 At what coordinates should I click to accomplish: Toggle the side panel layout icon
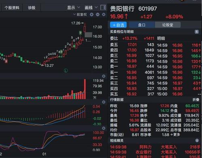103,7
